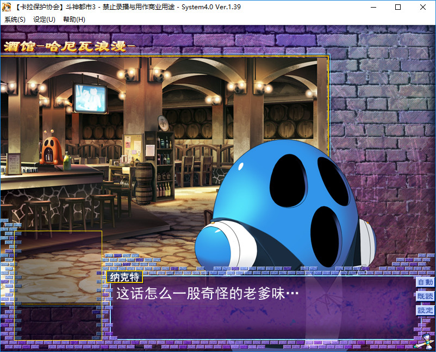Click the empty gold-framed portrait box
This screenshot has height=352, width=436.
[58, 286]
